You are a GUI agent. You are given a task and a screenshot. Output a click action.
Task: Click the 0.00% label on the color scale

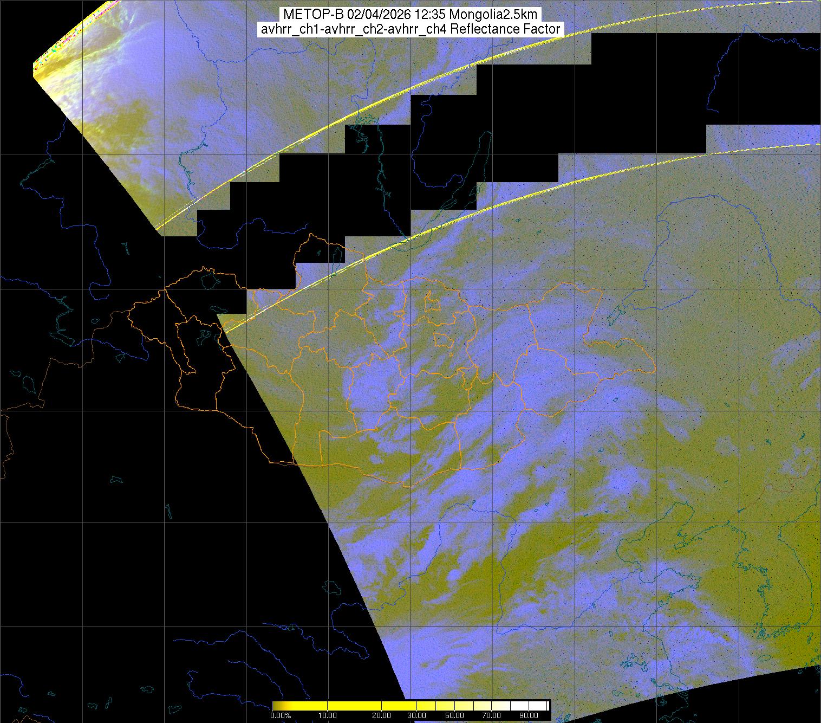pos(280,716)
